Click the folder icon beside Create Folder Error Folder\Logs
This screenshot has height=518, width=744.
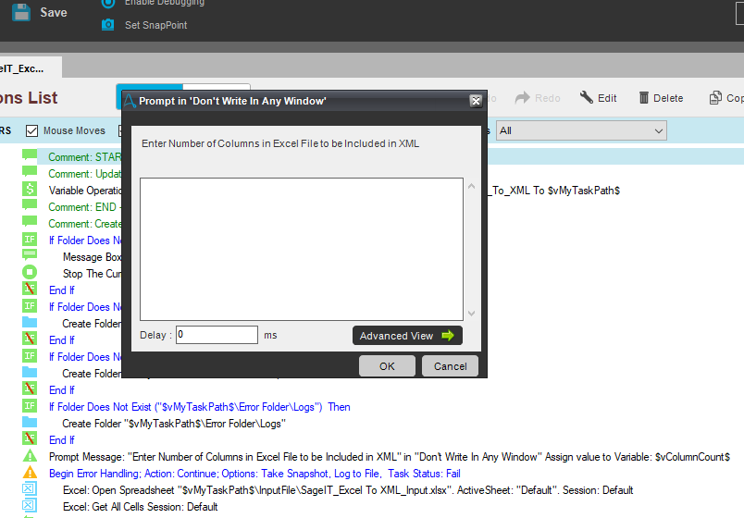pos(30,422)
